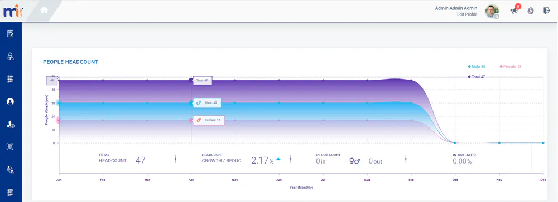Image resolution: width=558 pixels, height=202 pixels.
Task: Log out using the exit door icon
Action: pos(547,11)
